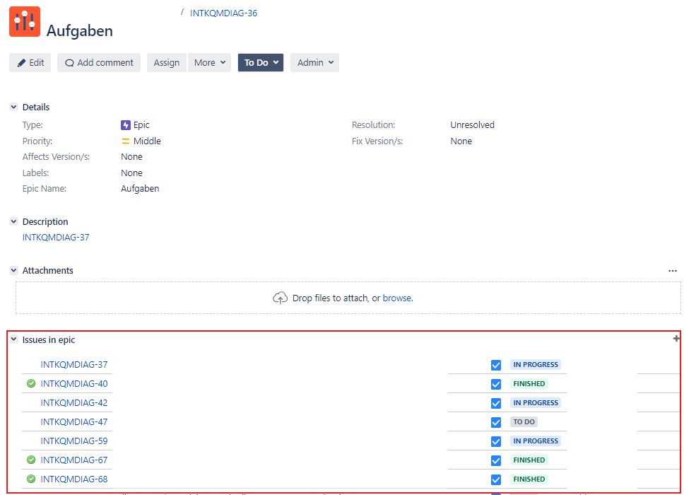Open issue INTKQMDIAG-37 in the epic issues list
The height and width of the screenshot is (495, 684).
[x=74, y=364]
